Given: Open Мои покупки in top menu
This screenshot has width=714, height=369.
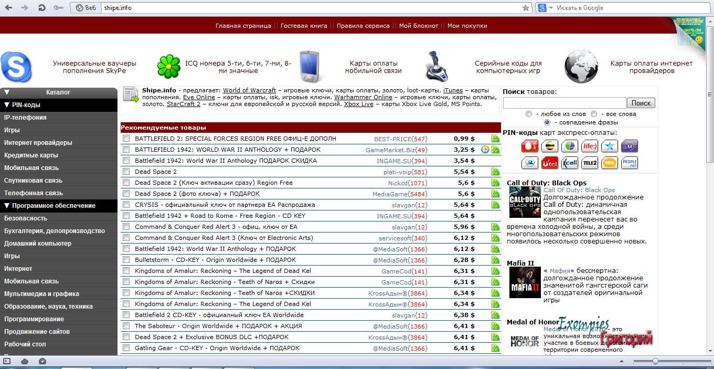Looking at the screenshot, I should coord(467,26).
